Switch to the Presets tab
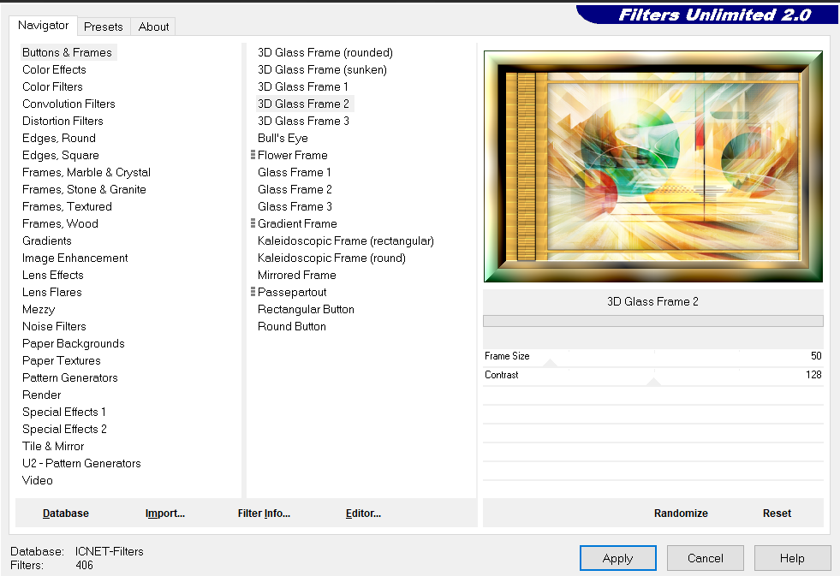The image size is (840, 576). 104,27
